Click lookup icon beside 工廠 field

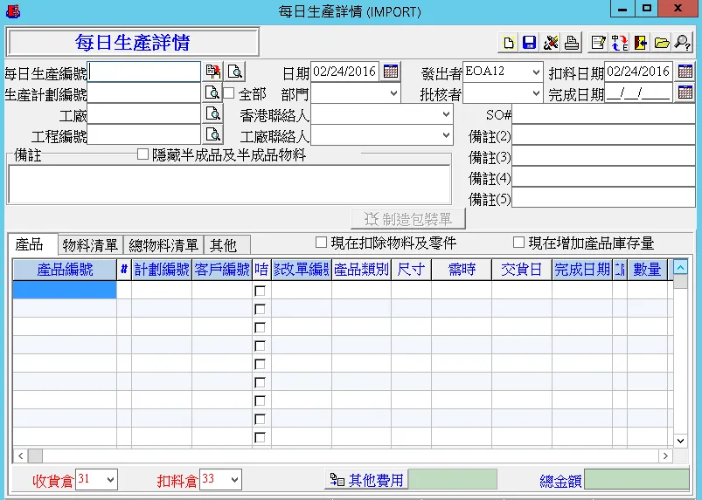(x=212, y=113)
